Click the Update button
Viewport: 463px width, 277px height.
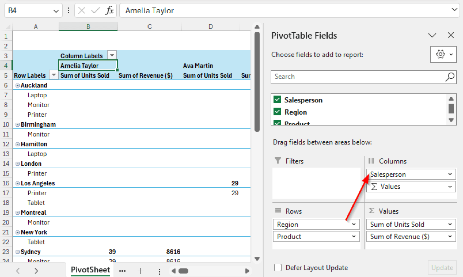pyautogui.click(x=442, y=268)
